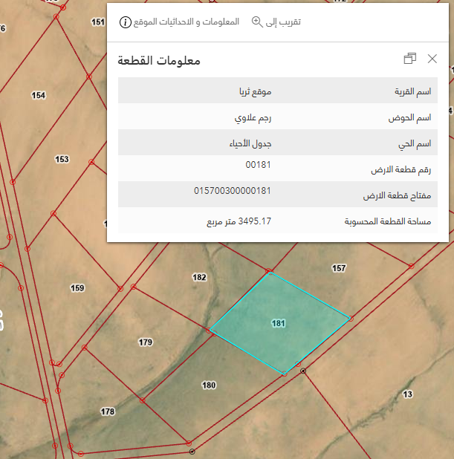The width and height of the screenshot is (454, 459).
Task: Select parcel 157 on the map
Action: click(339, 268)
